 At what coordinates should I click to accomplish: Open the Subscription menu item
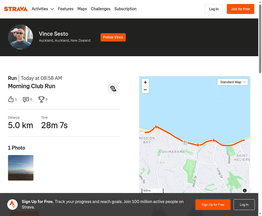pyautogui.click(x=125, y=9)
